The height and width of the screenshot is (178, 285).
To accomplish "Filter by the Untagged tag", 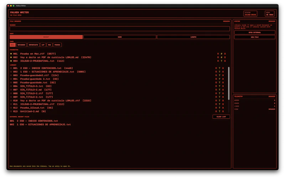I will click(x=21, y=45).
